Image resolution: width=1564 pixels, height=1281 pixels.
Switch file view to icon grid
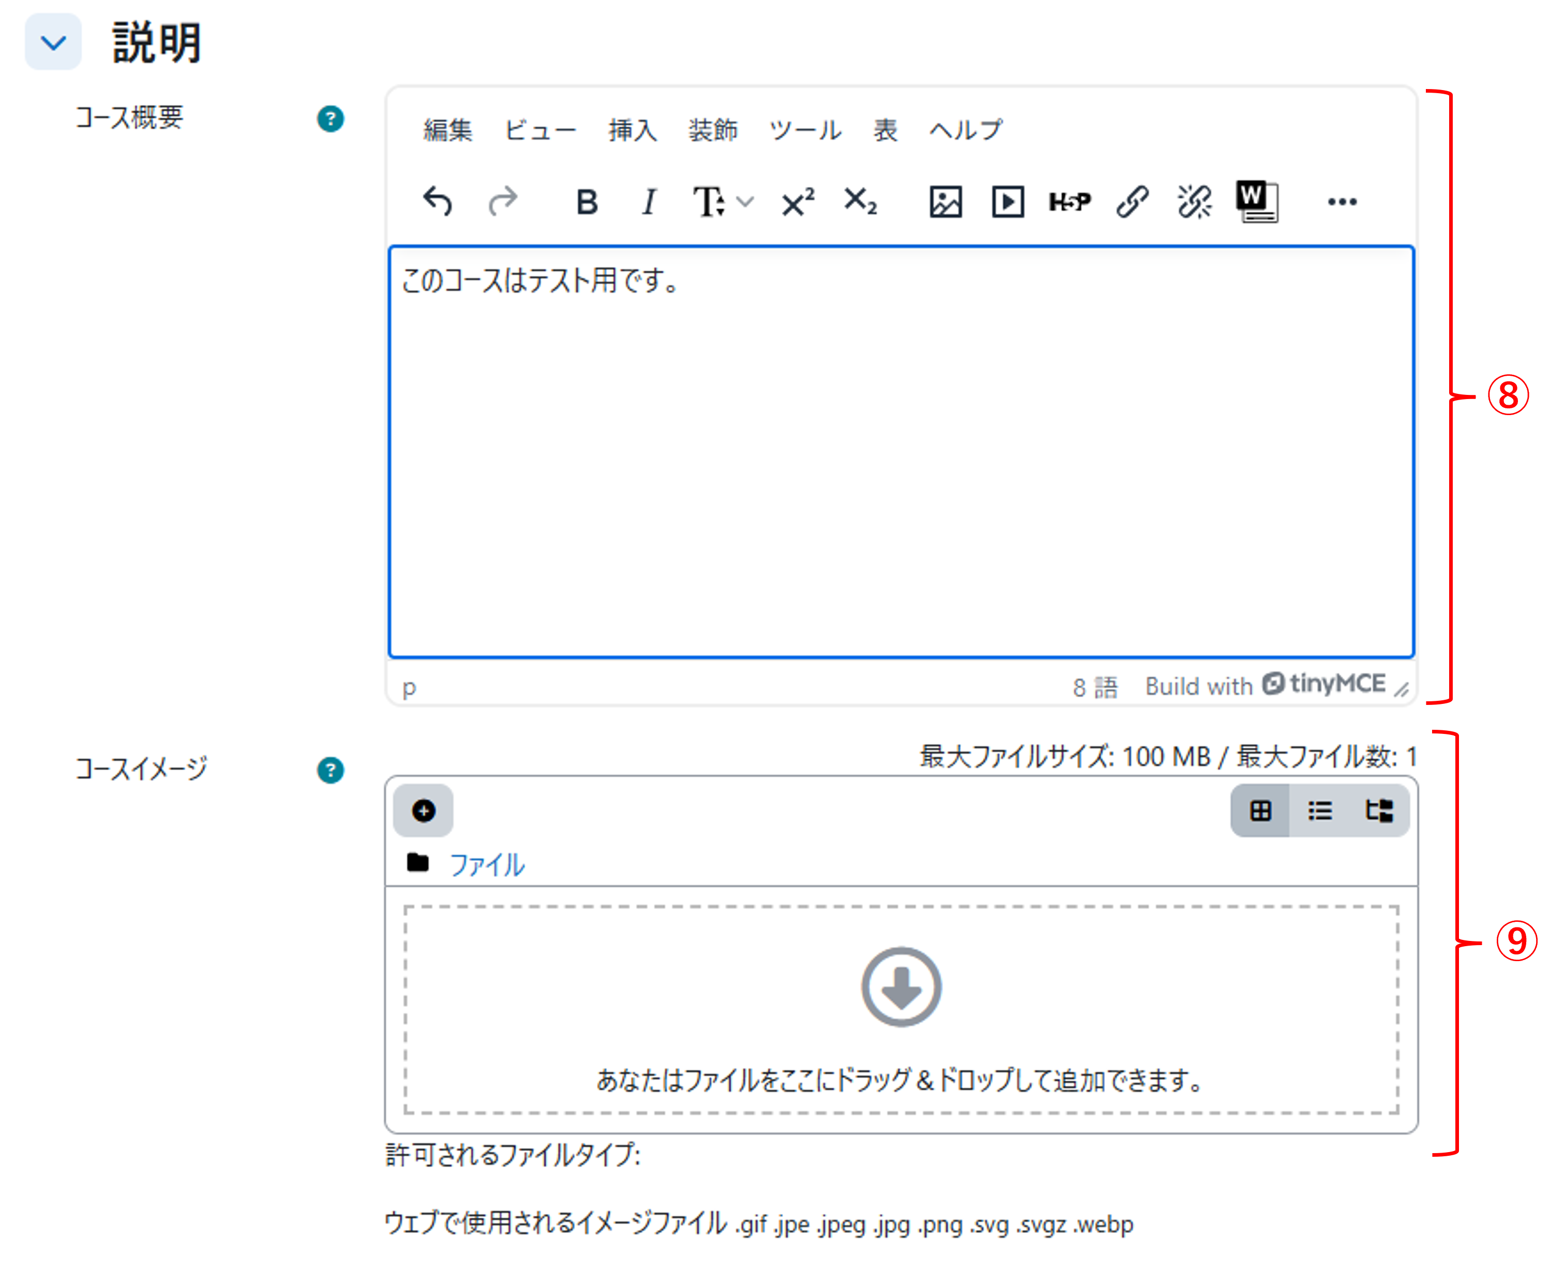coord(1261,811)
